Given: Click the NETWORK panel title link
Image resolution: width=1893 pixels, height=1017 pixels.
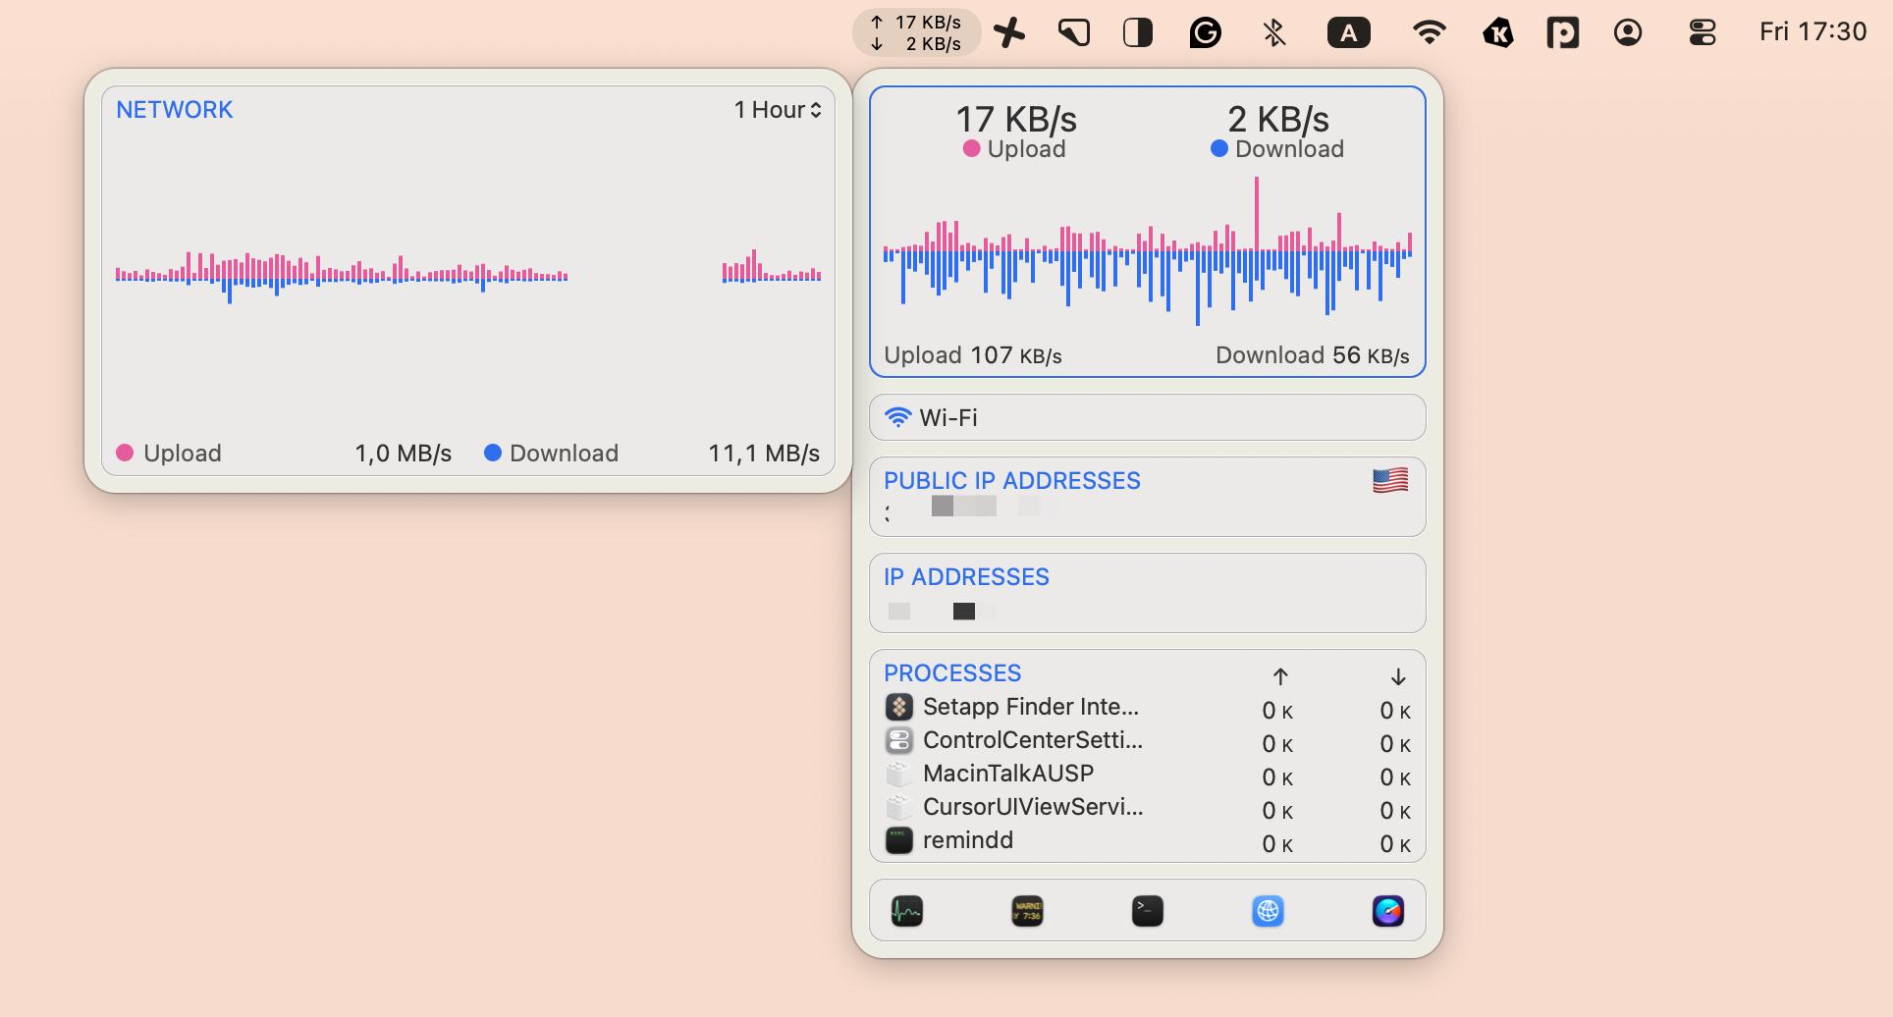Looking at the screenshot, I should click(x=174, y=109).
